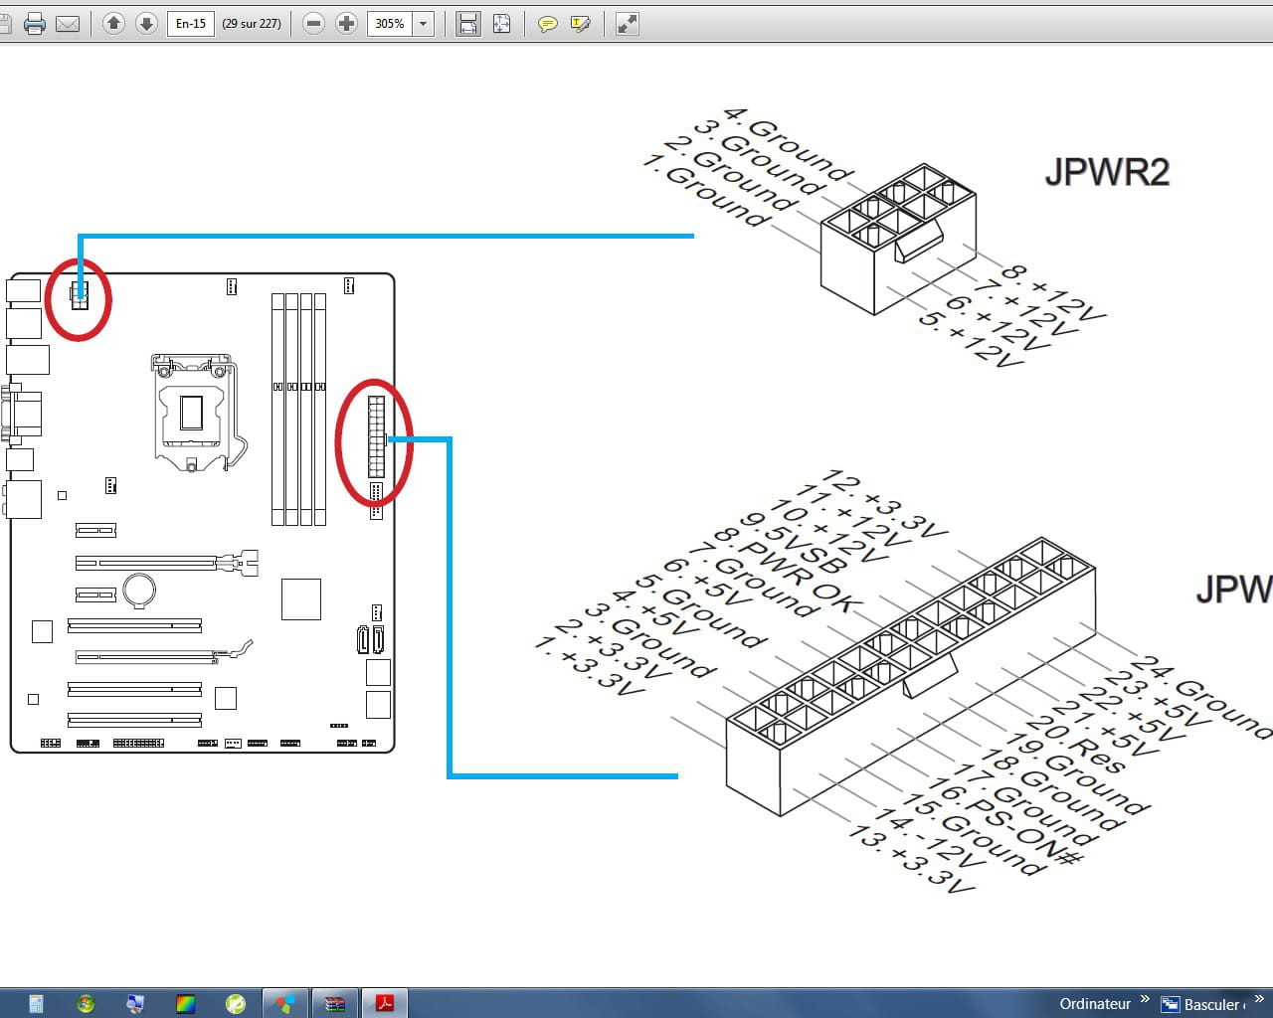
Task: Zoom in with the plus button
Action: pos(346,23)
